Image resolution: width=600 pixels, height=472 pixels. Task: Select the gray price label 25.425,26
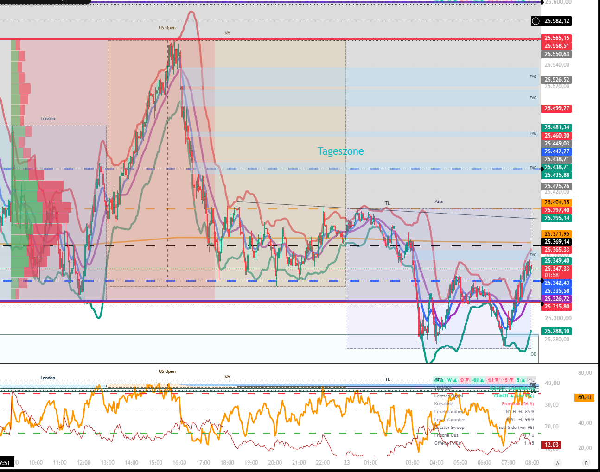(556, 186)
